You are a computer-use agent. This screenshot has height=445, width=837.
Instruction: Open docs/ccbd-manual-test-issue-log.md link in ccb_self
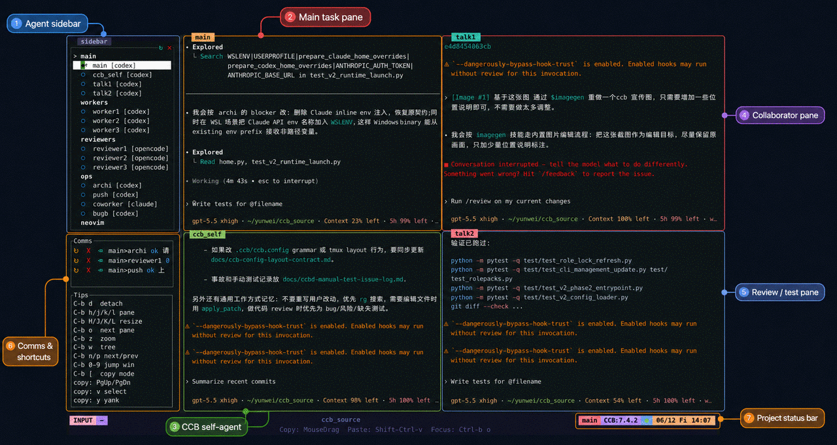(x=345, y=279)
